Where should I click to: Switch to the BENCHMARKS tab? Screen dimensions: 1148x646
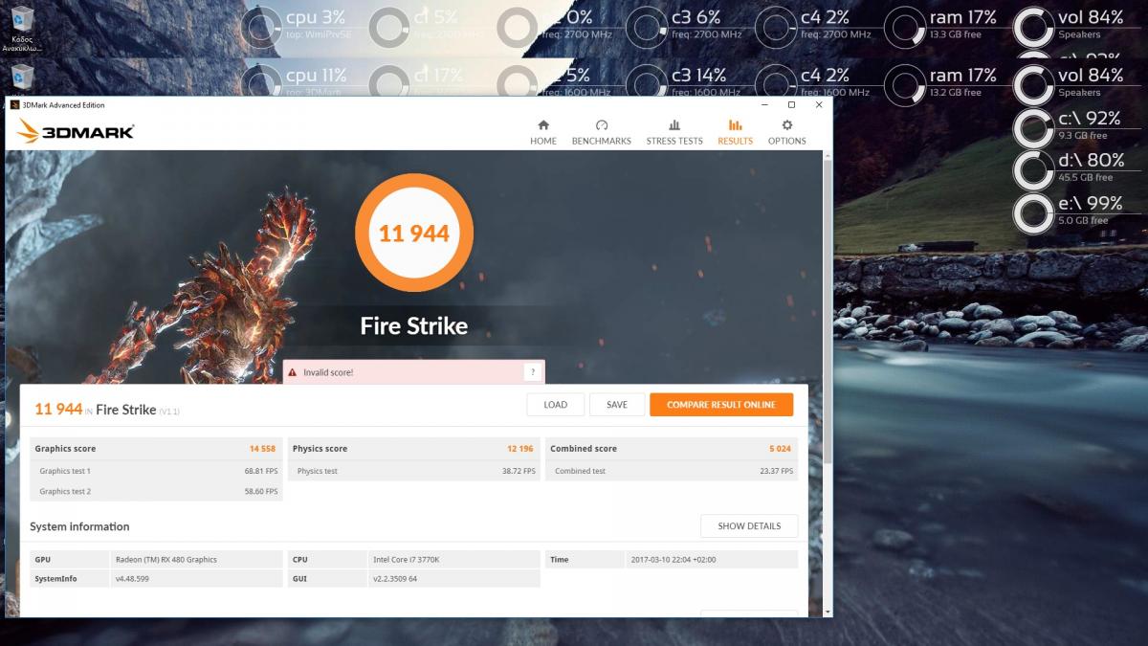point(602,132)
